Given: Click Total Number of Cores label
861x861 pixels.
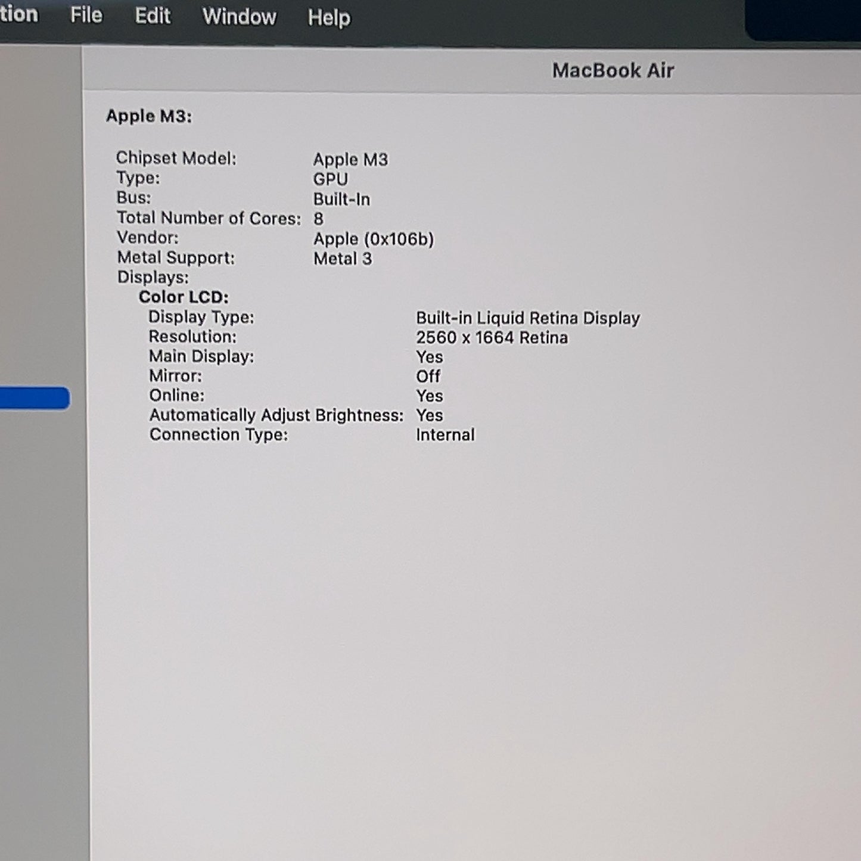Looking at the screenshot, I should pos(209,218).
